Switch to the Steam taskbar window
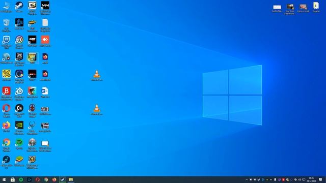The width and height of the screenshot is (326, 183). point(63,179)
